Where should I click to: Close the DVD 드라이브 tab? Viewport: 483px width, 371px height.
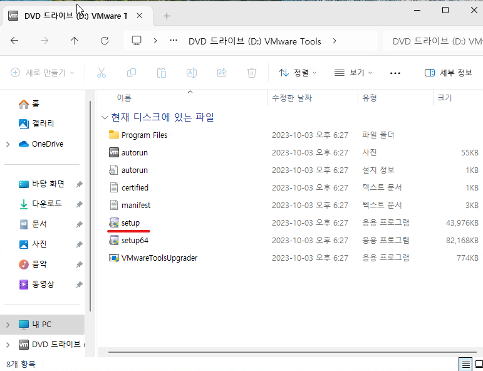(x=140, y=16)
